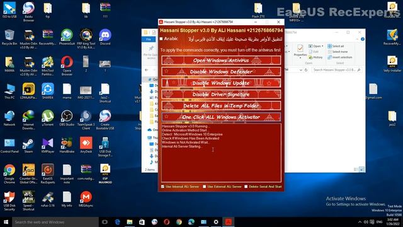The width and height of the screenshot is (403, 227).
Task: Click Invert selection in Explorer ribbon
Action: pos(340,57)
